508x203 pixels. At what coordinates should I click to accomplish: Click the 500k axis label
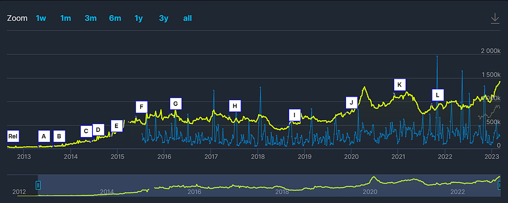pyautogui.click(x=494, y=122)
